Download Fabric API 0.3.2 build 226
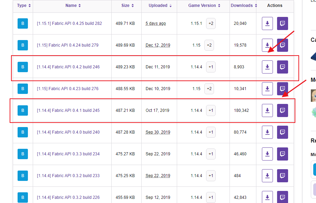The height and width of the screenshot is (203, 316). coord(267,197)
